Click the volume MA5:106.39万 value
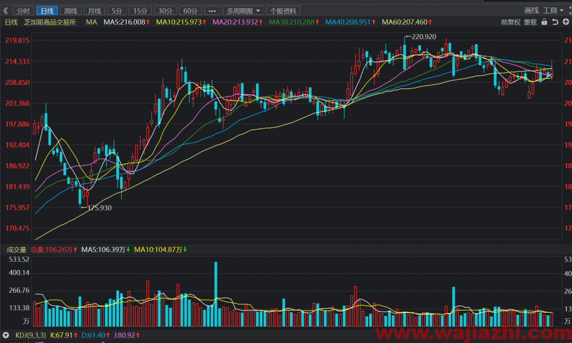 [x=106, y=250]
